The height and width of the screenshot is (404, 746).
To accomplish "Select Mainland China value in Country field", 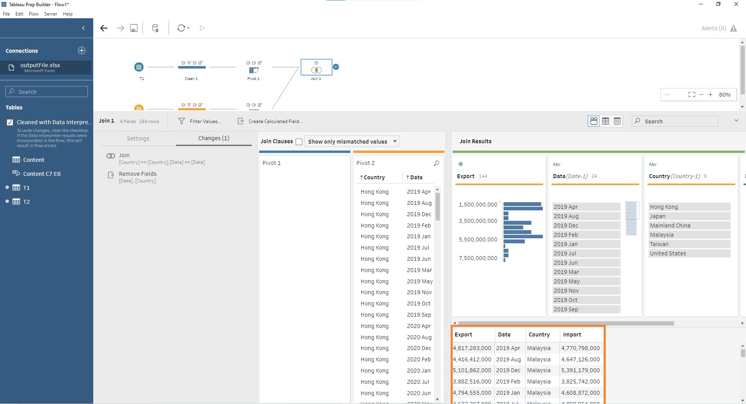I will pos(690,225).
